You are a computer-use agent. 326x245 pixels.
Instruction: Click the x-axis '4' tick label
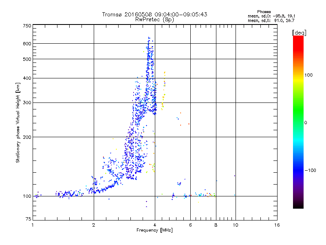(x=155, y=225)
